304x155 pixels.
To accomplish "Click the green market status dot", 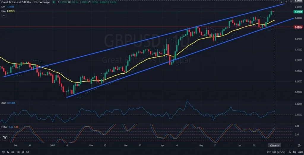I will point(53,2).
